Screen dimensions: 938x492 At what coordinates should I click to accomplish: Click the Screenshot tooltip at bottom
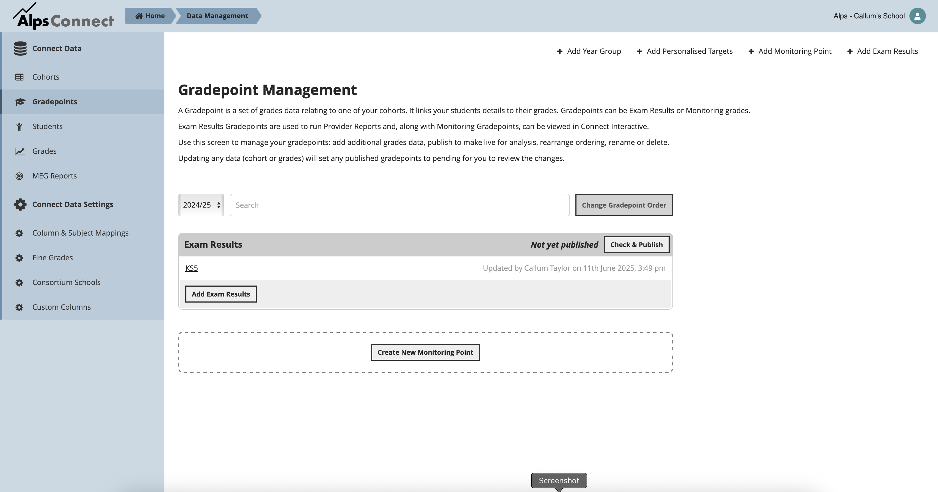point(559,481)
